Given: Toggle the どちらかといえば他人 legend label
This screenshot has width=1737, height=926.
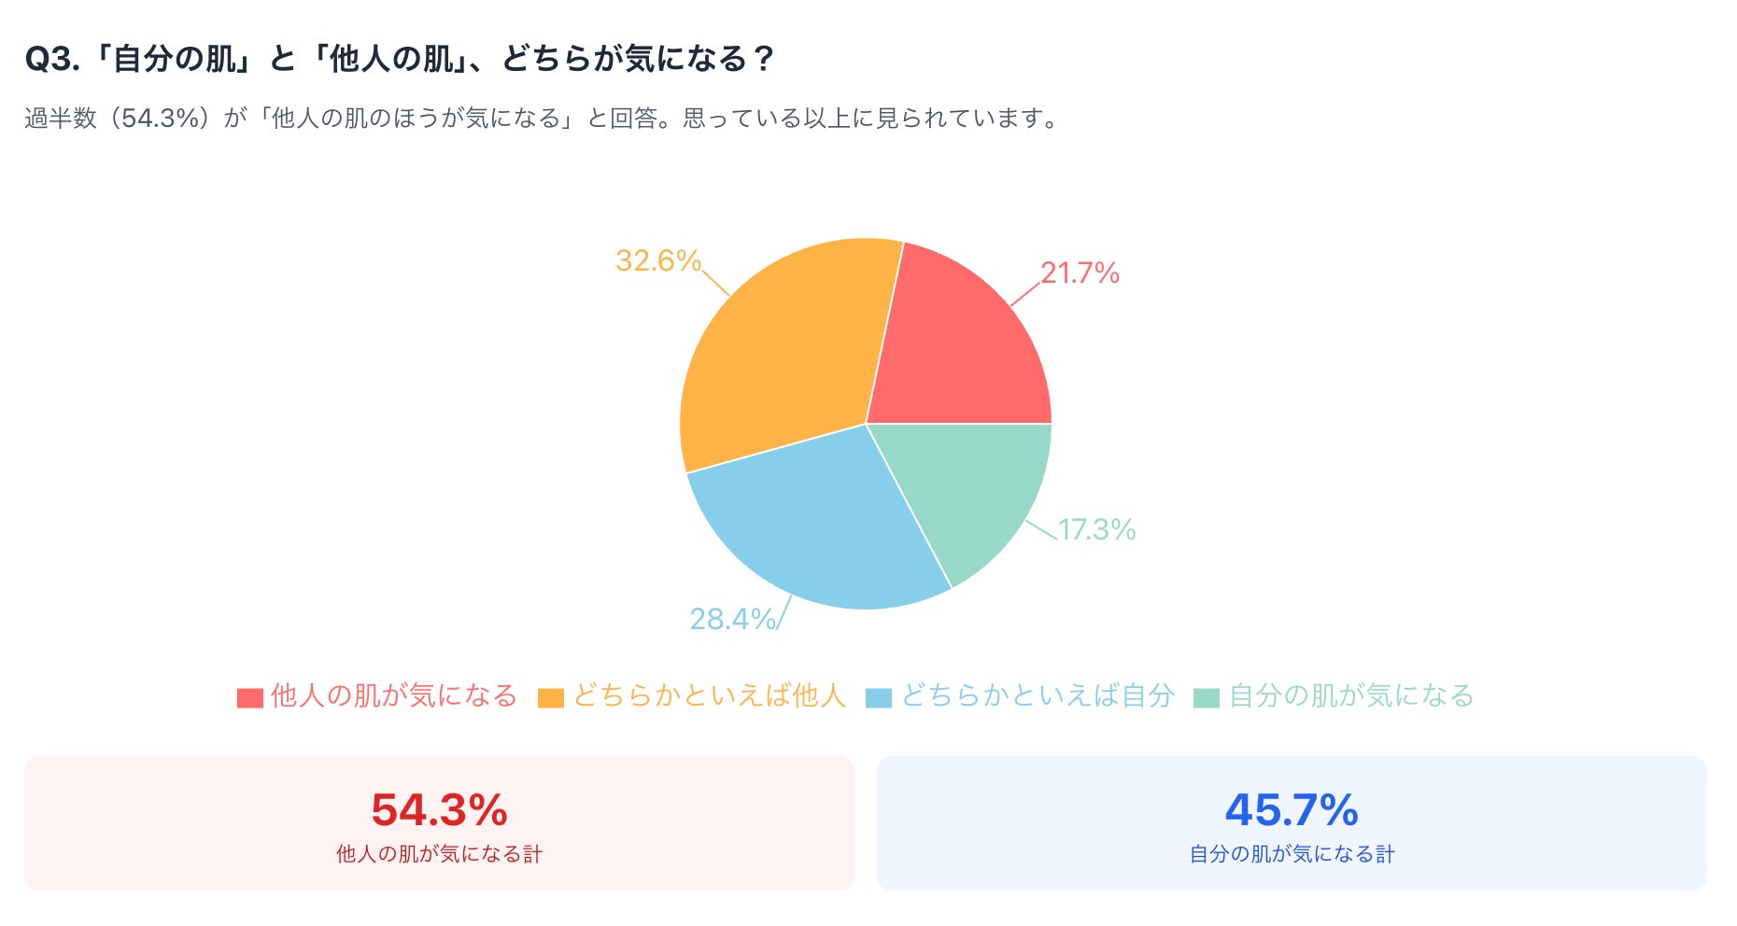Looking at the screenshot, I should point(709,695).
